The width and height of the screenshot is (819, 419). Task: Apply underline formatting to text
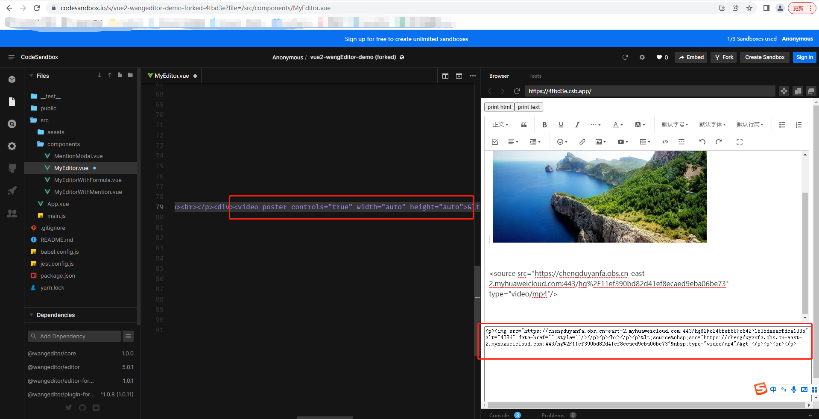click(561, 125)
